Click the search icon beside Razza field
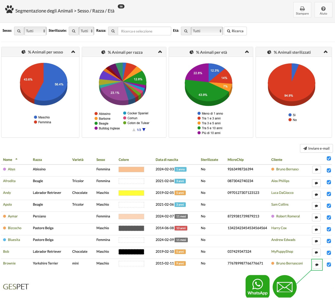Image resolution: width=335 pixels, height=298 pixels. point(113,31)
